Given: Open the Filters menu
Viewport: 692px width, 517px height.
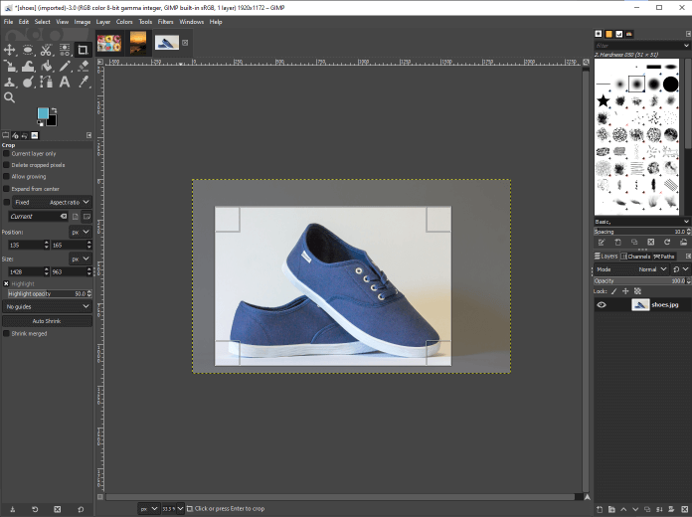Looking at the screenshot, I should (165, 22).
